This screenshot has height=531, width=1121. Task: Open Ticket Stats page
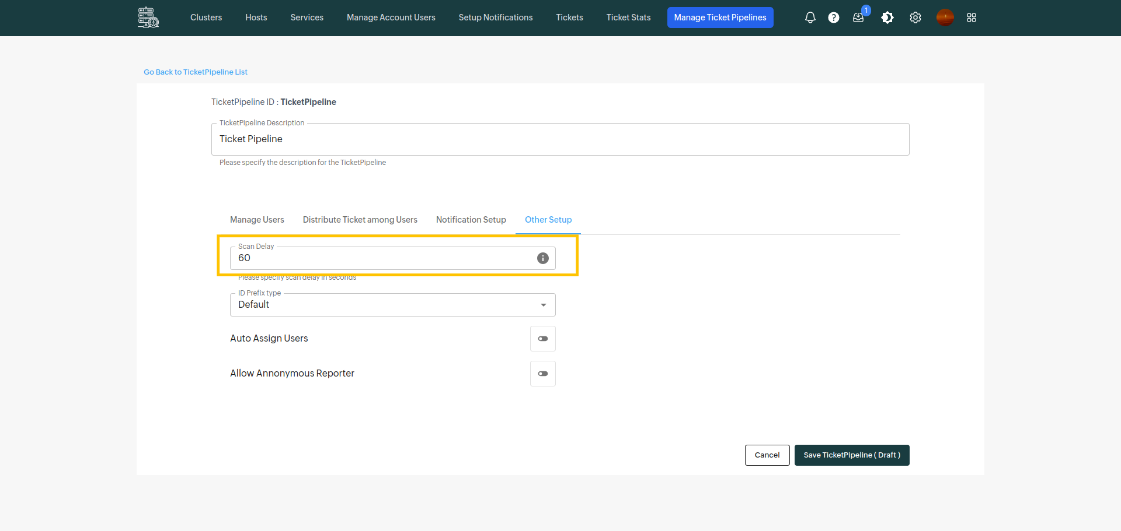point(629,17)
